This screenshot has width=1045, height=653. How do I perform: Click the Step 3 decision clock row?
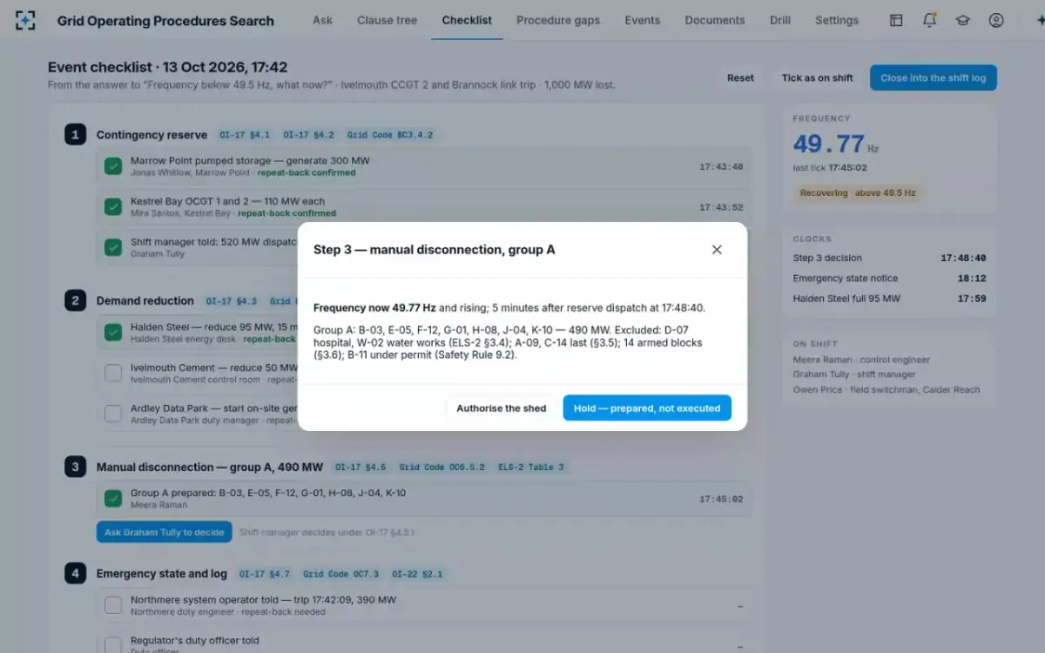tap(889, 258)
